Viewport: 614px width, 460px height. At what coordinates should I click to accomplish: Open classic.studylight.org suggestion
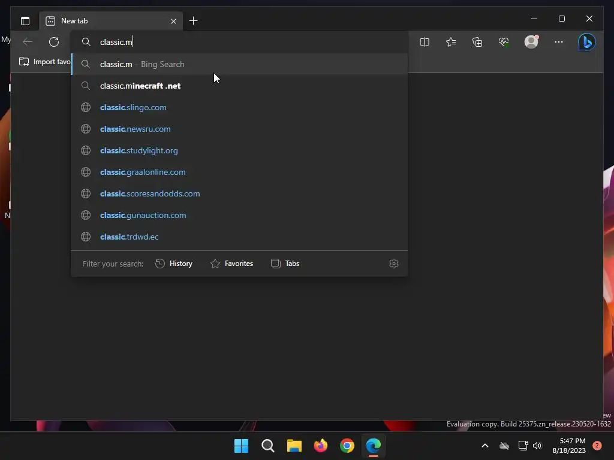click(239, 150)
